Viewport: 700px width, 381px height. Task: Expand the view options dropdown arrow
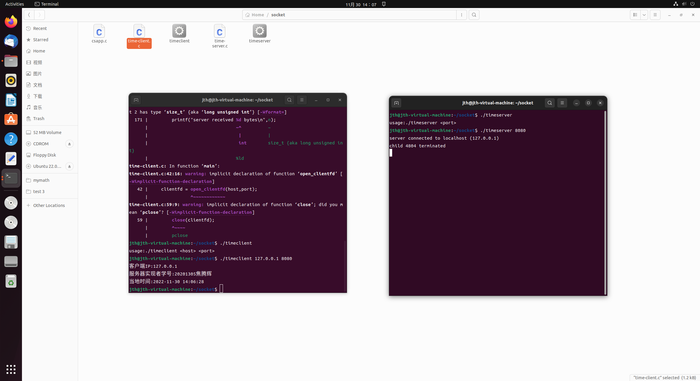click(644, 15)
